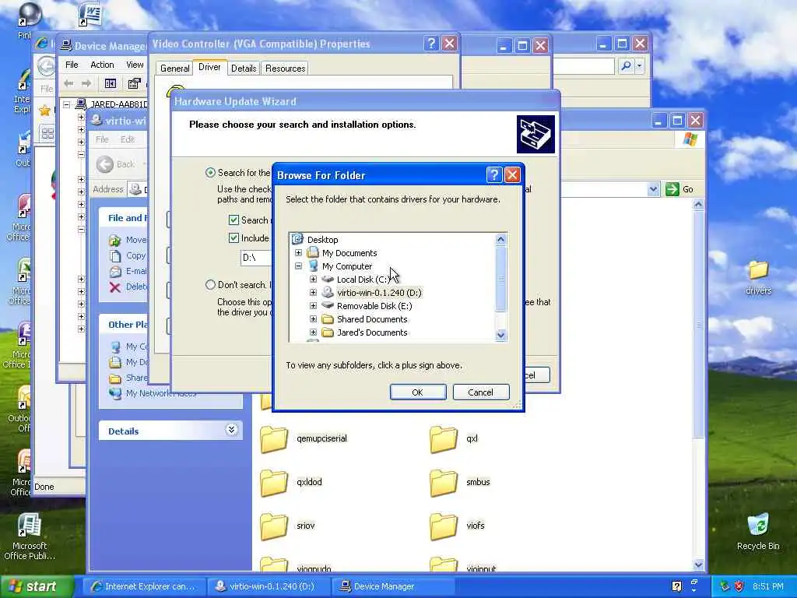Viewport: 797px width, 598px height.
Task: Click the search magnifier icon
Action: pyautogui.click(x=627, y=65)
